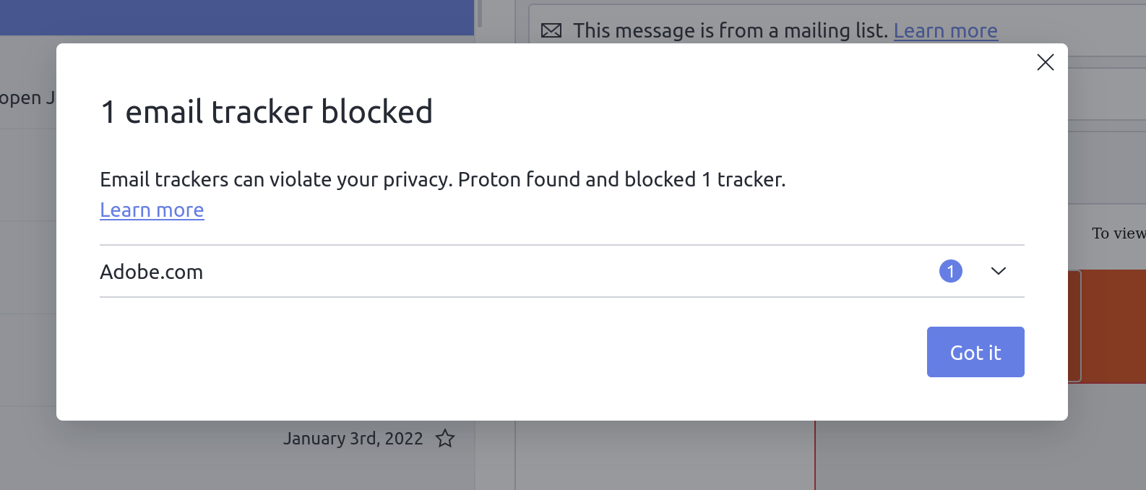Open Learn more about email trackers

tap(152, 210)
